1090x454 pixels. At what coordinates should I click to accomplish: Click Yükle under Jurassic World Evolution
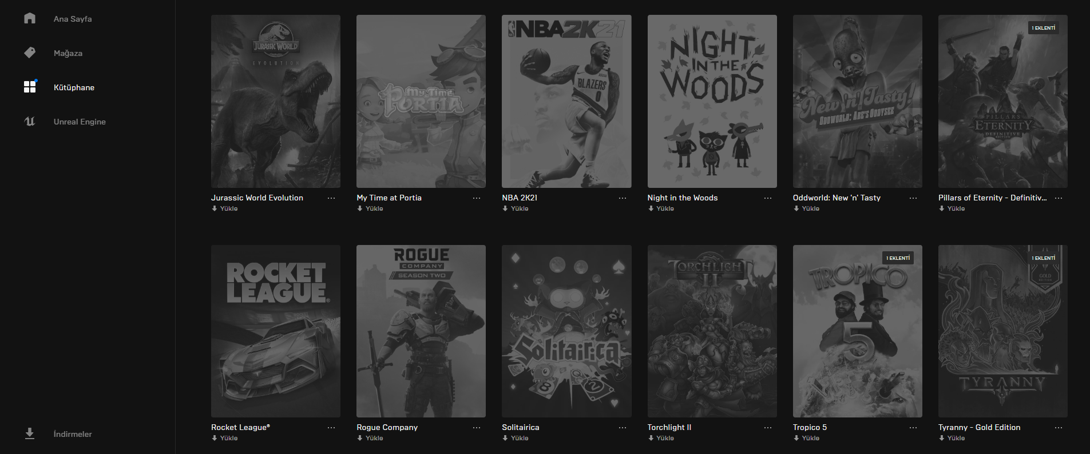(x=225, y=208)
